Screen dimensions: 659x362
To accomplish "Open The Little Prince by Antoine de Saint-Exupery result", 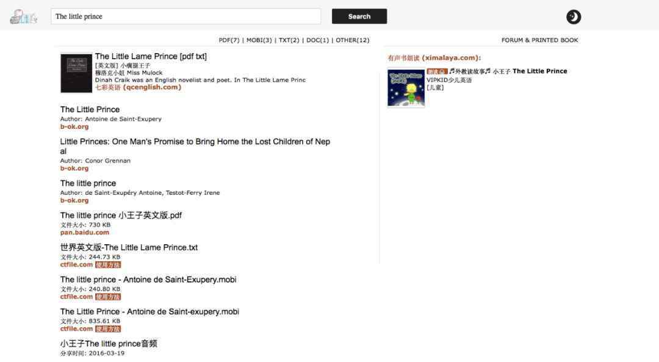I will point(90,109).
